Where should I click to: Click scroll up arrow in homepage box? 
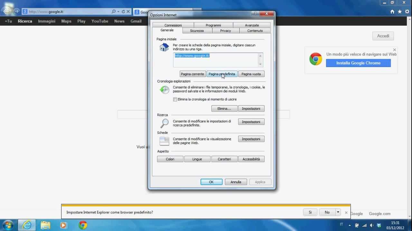point(260,56)
